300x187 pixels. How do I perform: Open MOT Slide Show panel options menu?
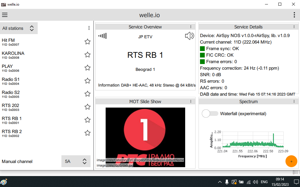point(191,101)
